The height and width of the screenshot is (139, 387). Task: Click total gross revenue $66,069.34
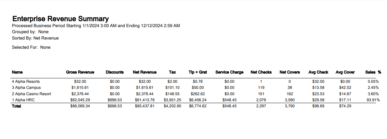pos(80,106)
